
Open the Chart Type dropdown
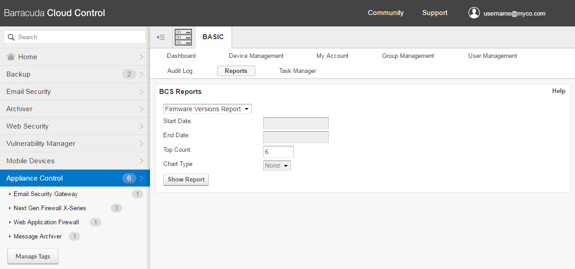[x=277, y=166]
